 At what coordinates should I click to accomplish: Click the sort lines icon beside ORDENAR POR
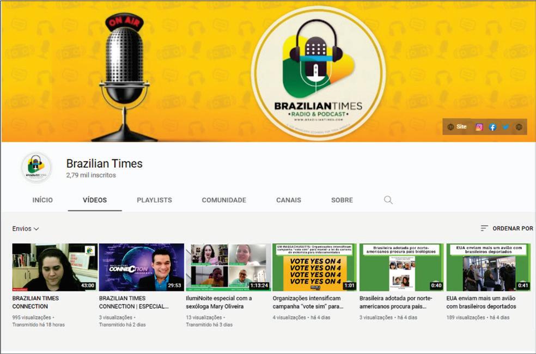[484, 228]
